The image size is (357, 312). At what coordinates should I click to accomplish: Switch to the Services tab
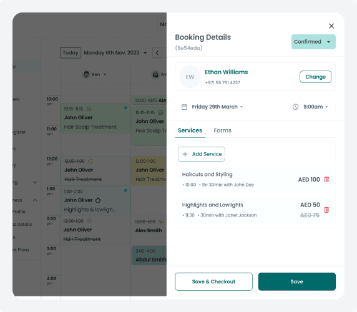click(190, 130)
